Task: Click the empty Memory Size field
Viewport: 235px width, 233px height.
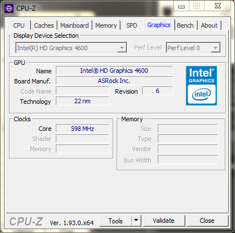Action: (x=188, y=129)
